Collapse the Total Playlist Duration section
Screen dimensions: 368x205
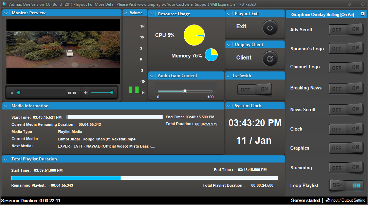pyautogui.click(x=5, y=159)
